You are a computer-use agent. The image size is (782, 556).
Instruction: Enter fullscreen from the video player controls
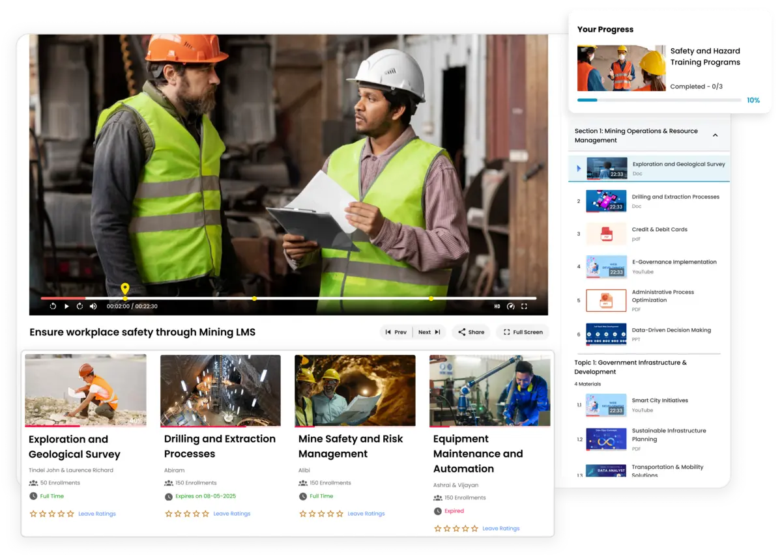click(x=524, y=305)
